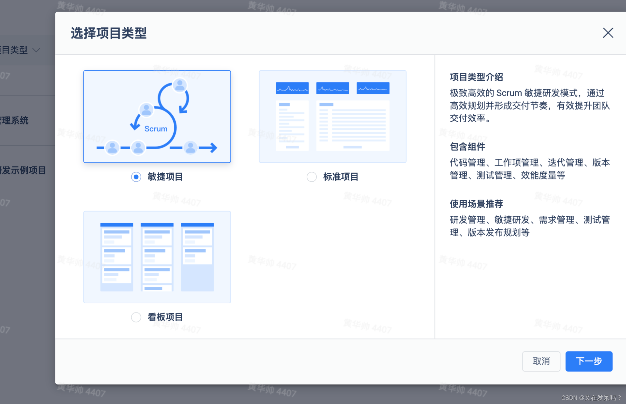Image resolution: width=626 pixels, height=404 pixels.
Task: Click the 敏捷项目 label text
Action: pyautogui.click(x=165, y=177)
